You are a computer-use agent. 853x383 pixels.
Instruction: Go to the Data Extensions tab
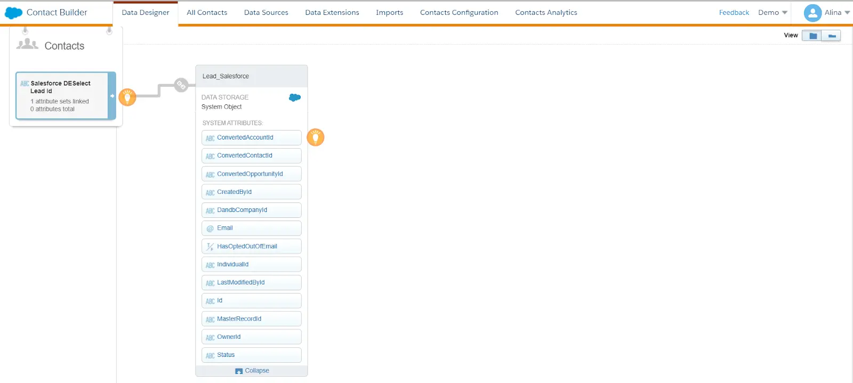(332, 13)
